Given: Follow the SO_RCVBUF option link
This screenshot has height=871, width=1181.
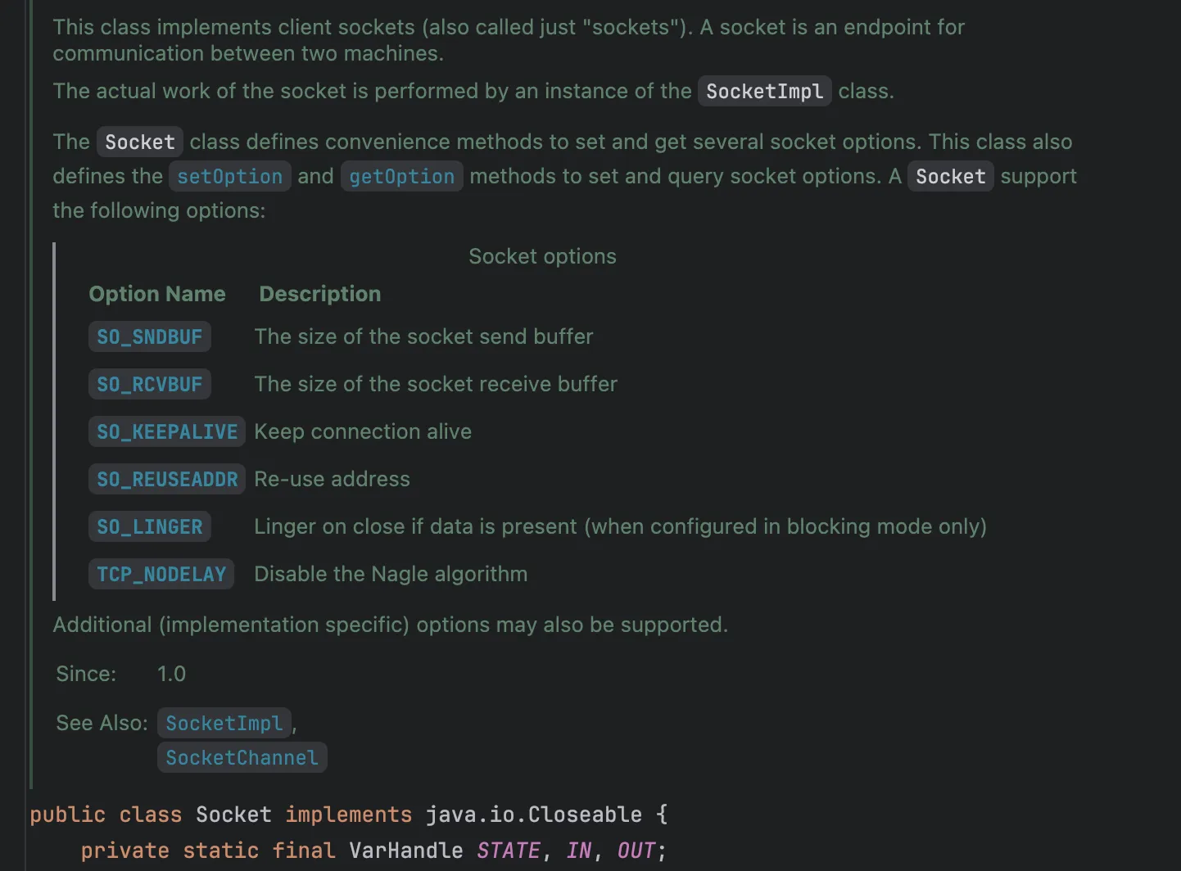Looking at the screenshot, I should [149, 385].
